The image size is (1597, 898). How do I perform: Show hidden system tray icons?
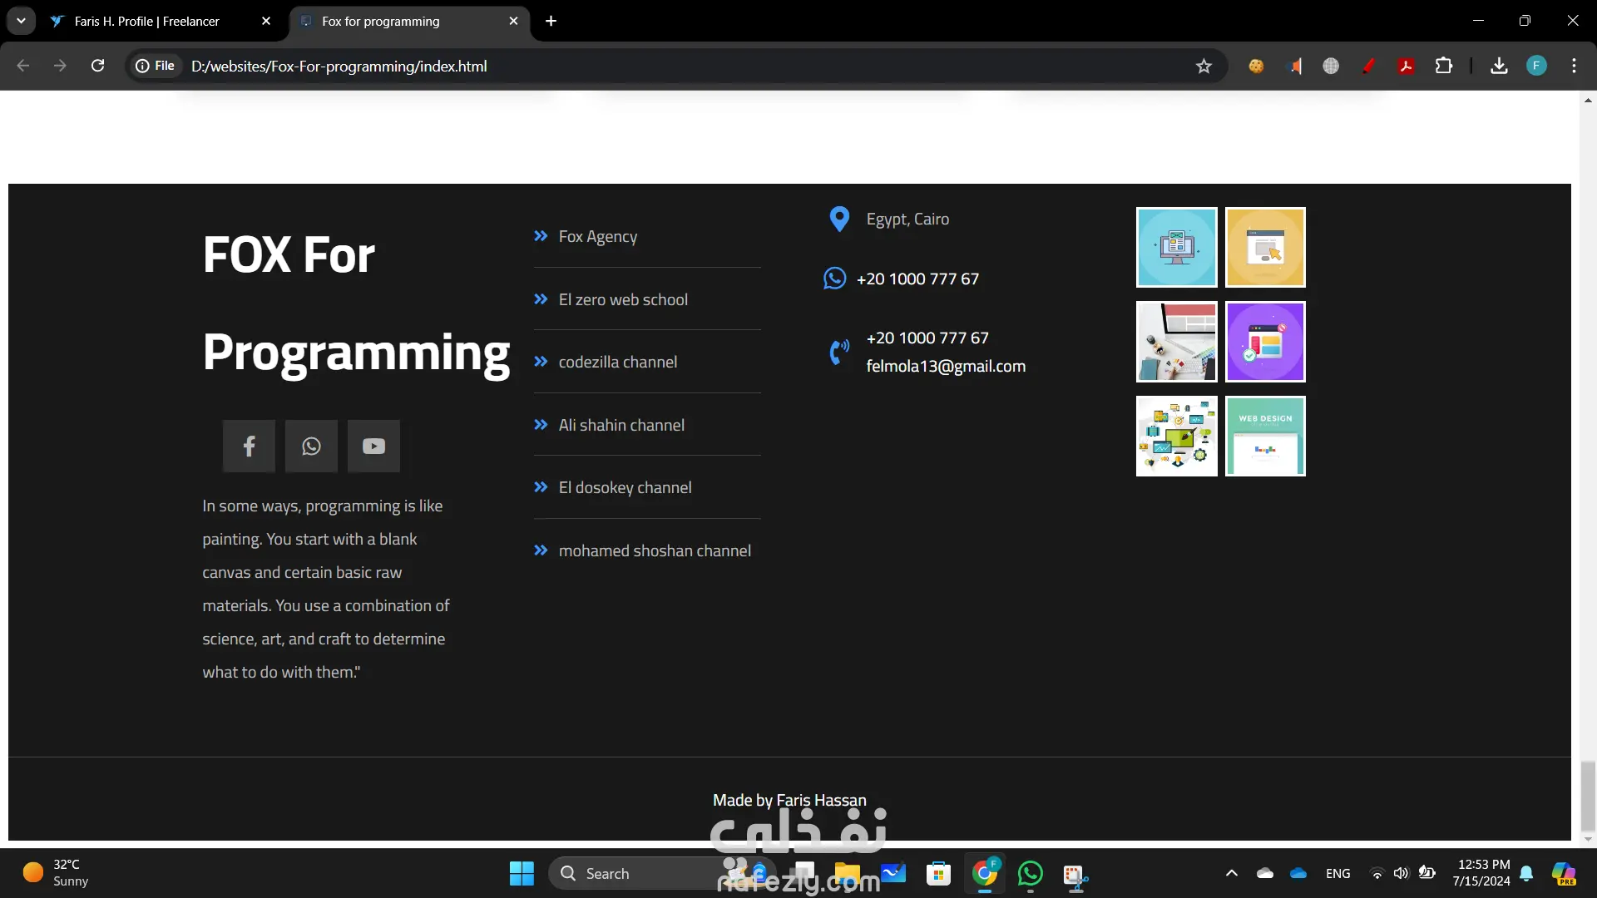(x=1232, y=873)
